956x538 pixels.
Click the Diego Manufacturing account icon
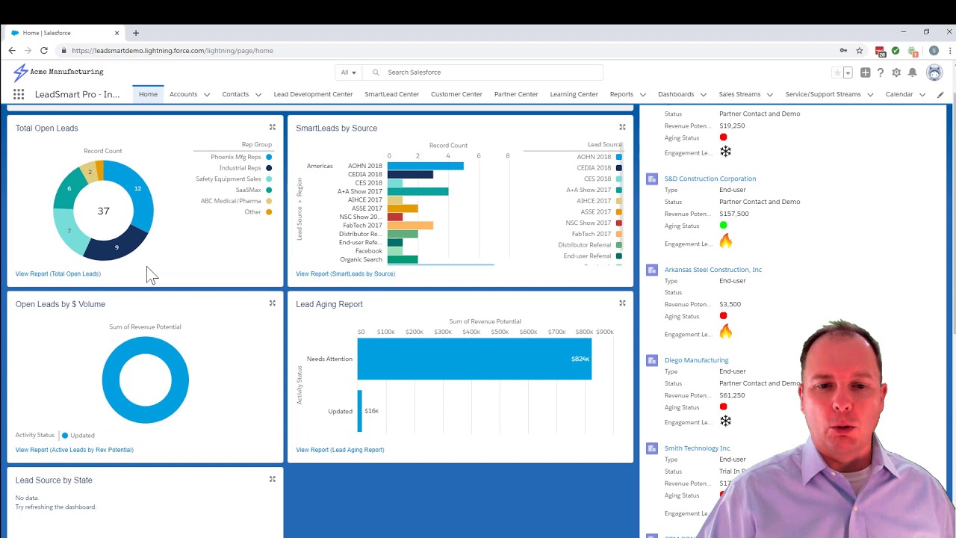coord(652,360)
